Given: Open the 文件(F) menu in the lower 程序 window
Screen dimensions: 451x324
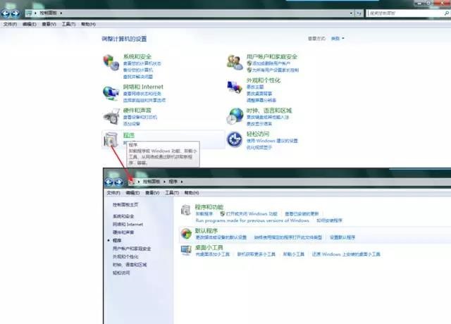Looking at the screenshot, I should 113,192.
